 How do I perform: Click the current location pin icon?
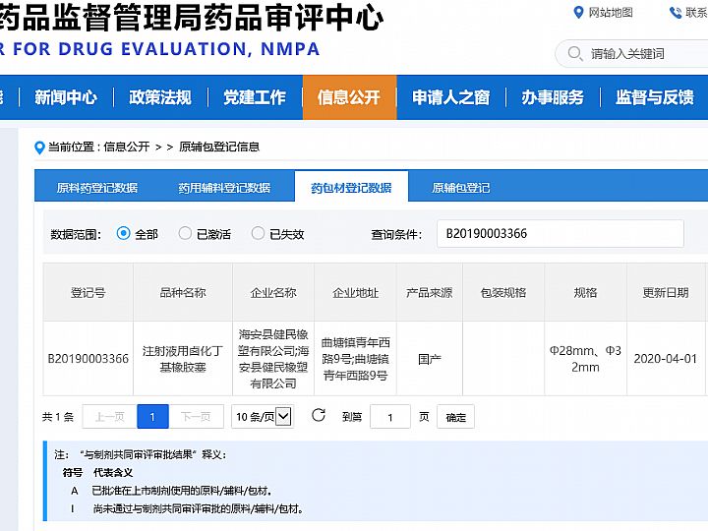pos(39,147)
